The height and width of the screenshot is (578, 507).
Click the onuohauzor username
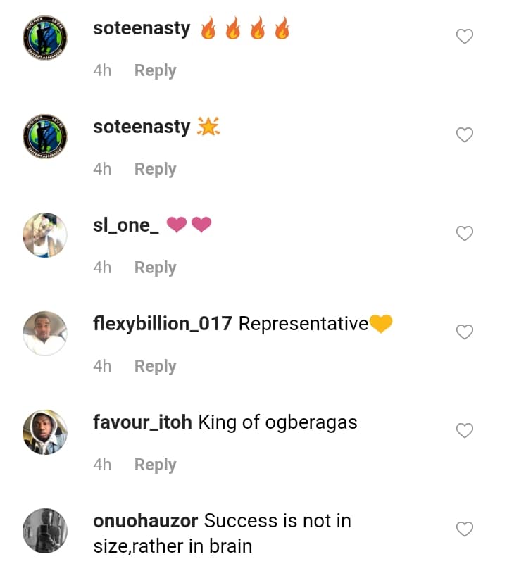point(146,521)
